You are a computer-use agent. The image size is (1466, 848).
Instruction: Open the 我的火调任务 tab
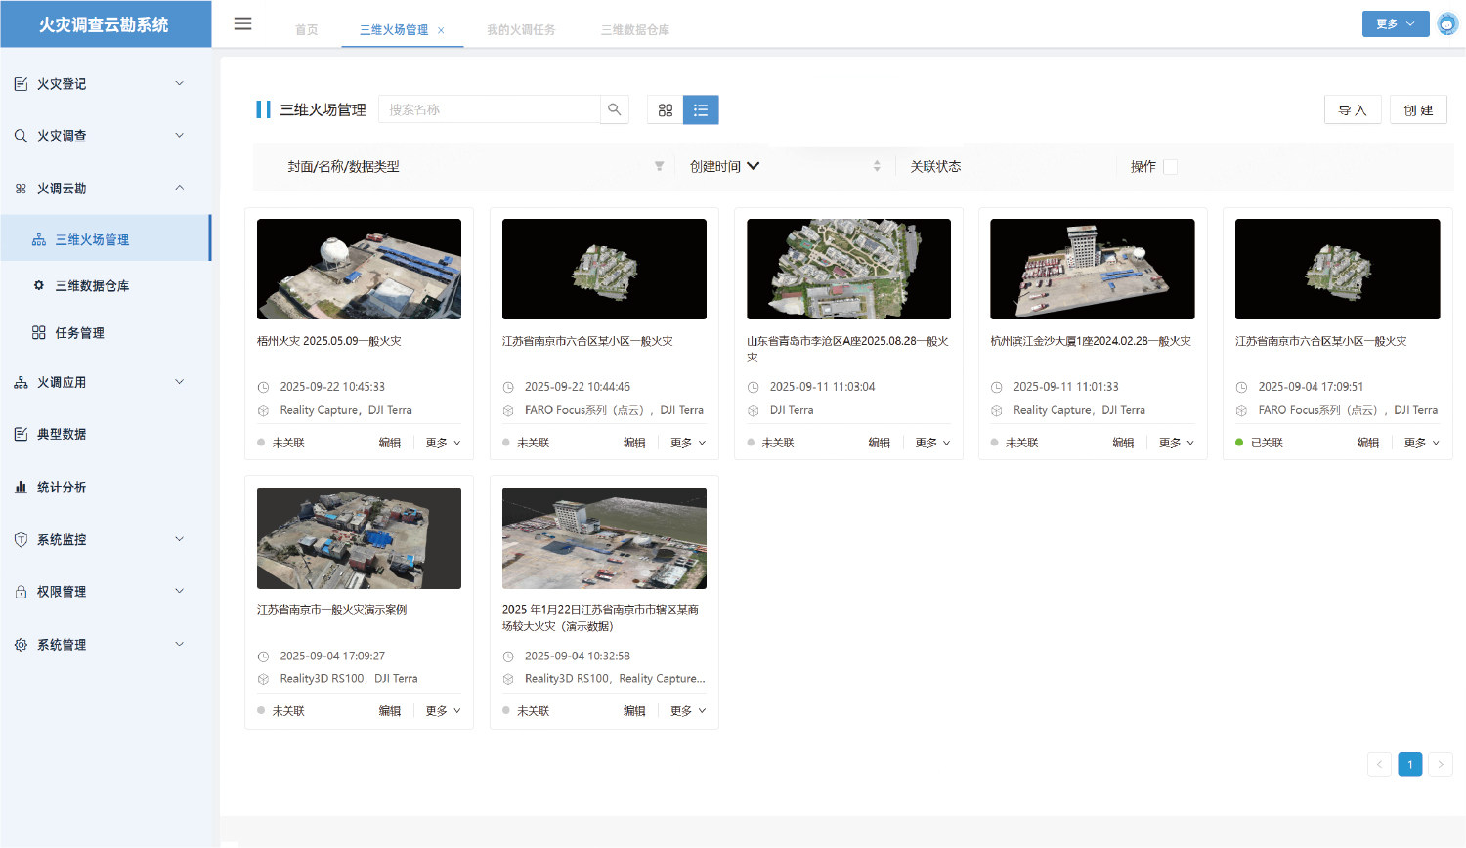[x=521, y=30]
